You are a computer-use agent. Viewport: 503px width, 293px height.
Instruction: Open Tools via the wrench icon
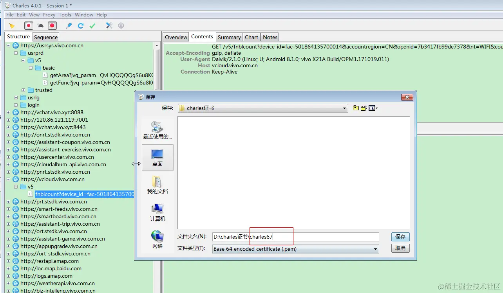[x=109, y=26]
